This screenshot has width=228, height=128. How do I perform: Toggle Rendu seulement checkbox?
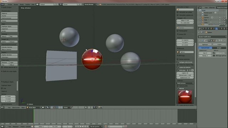pos(178,59)
